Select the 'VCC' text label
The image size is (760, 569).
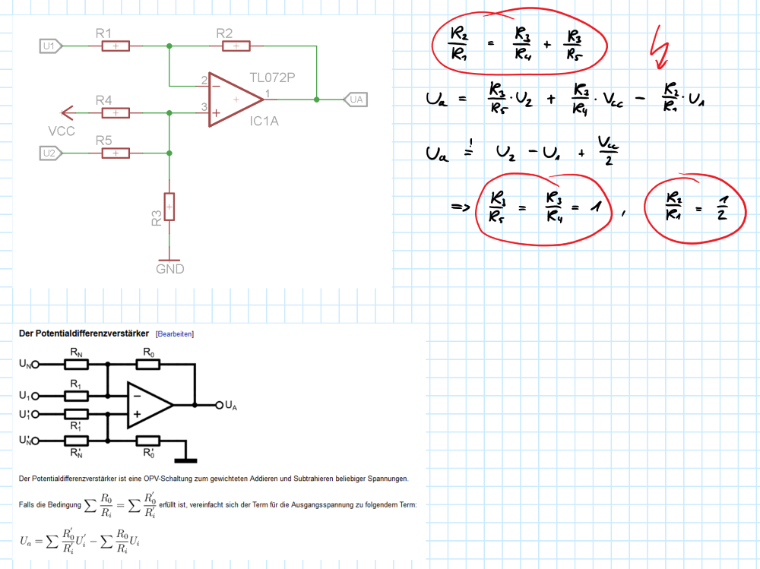point(62,131)
